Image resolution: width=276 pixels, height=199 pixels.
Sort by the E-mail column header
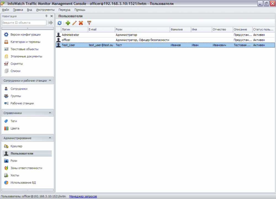[101, 30]
